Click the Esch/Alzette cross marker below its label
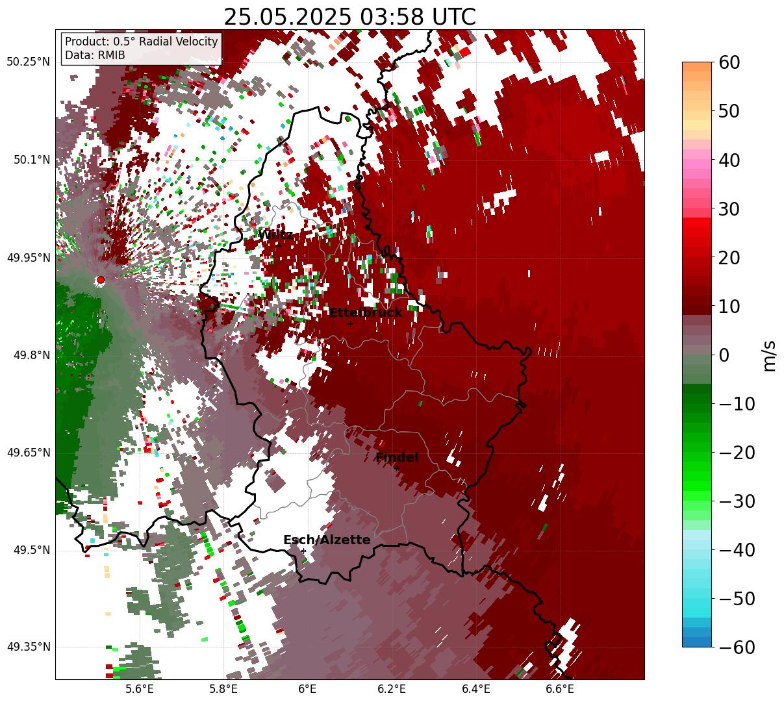 303,551
